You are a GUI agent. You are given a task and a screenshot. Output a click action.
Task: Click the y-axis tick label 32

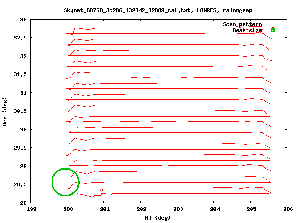pyautogui.click(x=24, y=56)
